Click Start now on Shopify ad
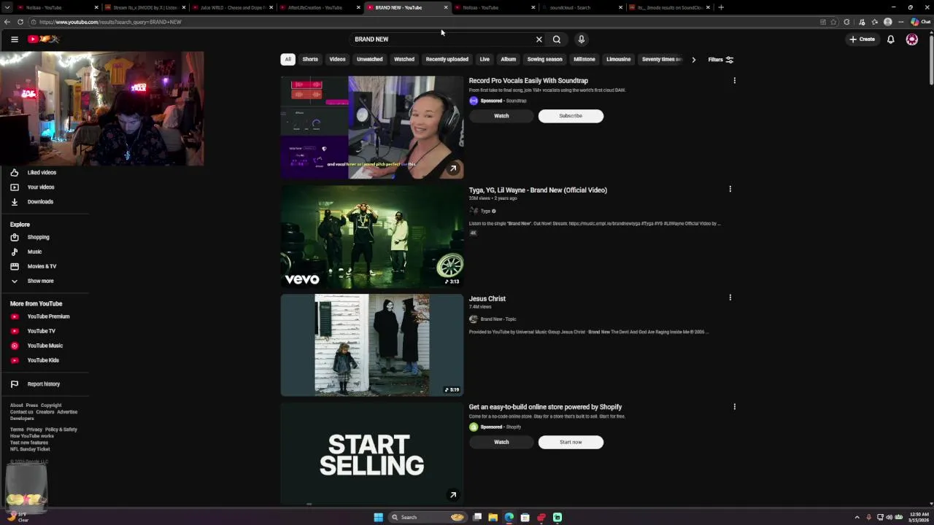Screen dimensions: 934x525 571,442
